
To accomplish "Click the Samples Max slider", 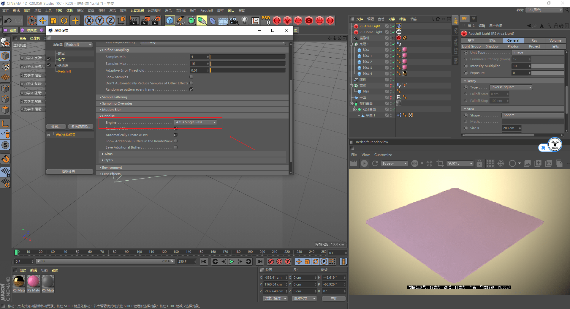I will [x=248, y=64].
